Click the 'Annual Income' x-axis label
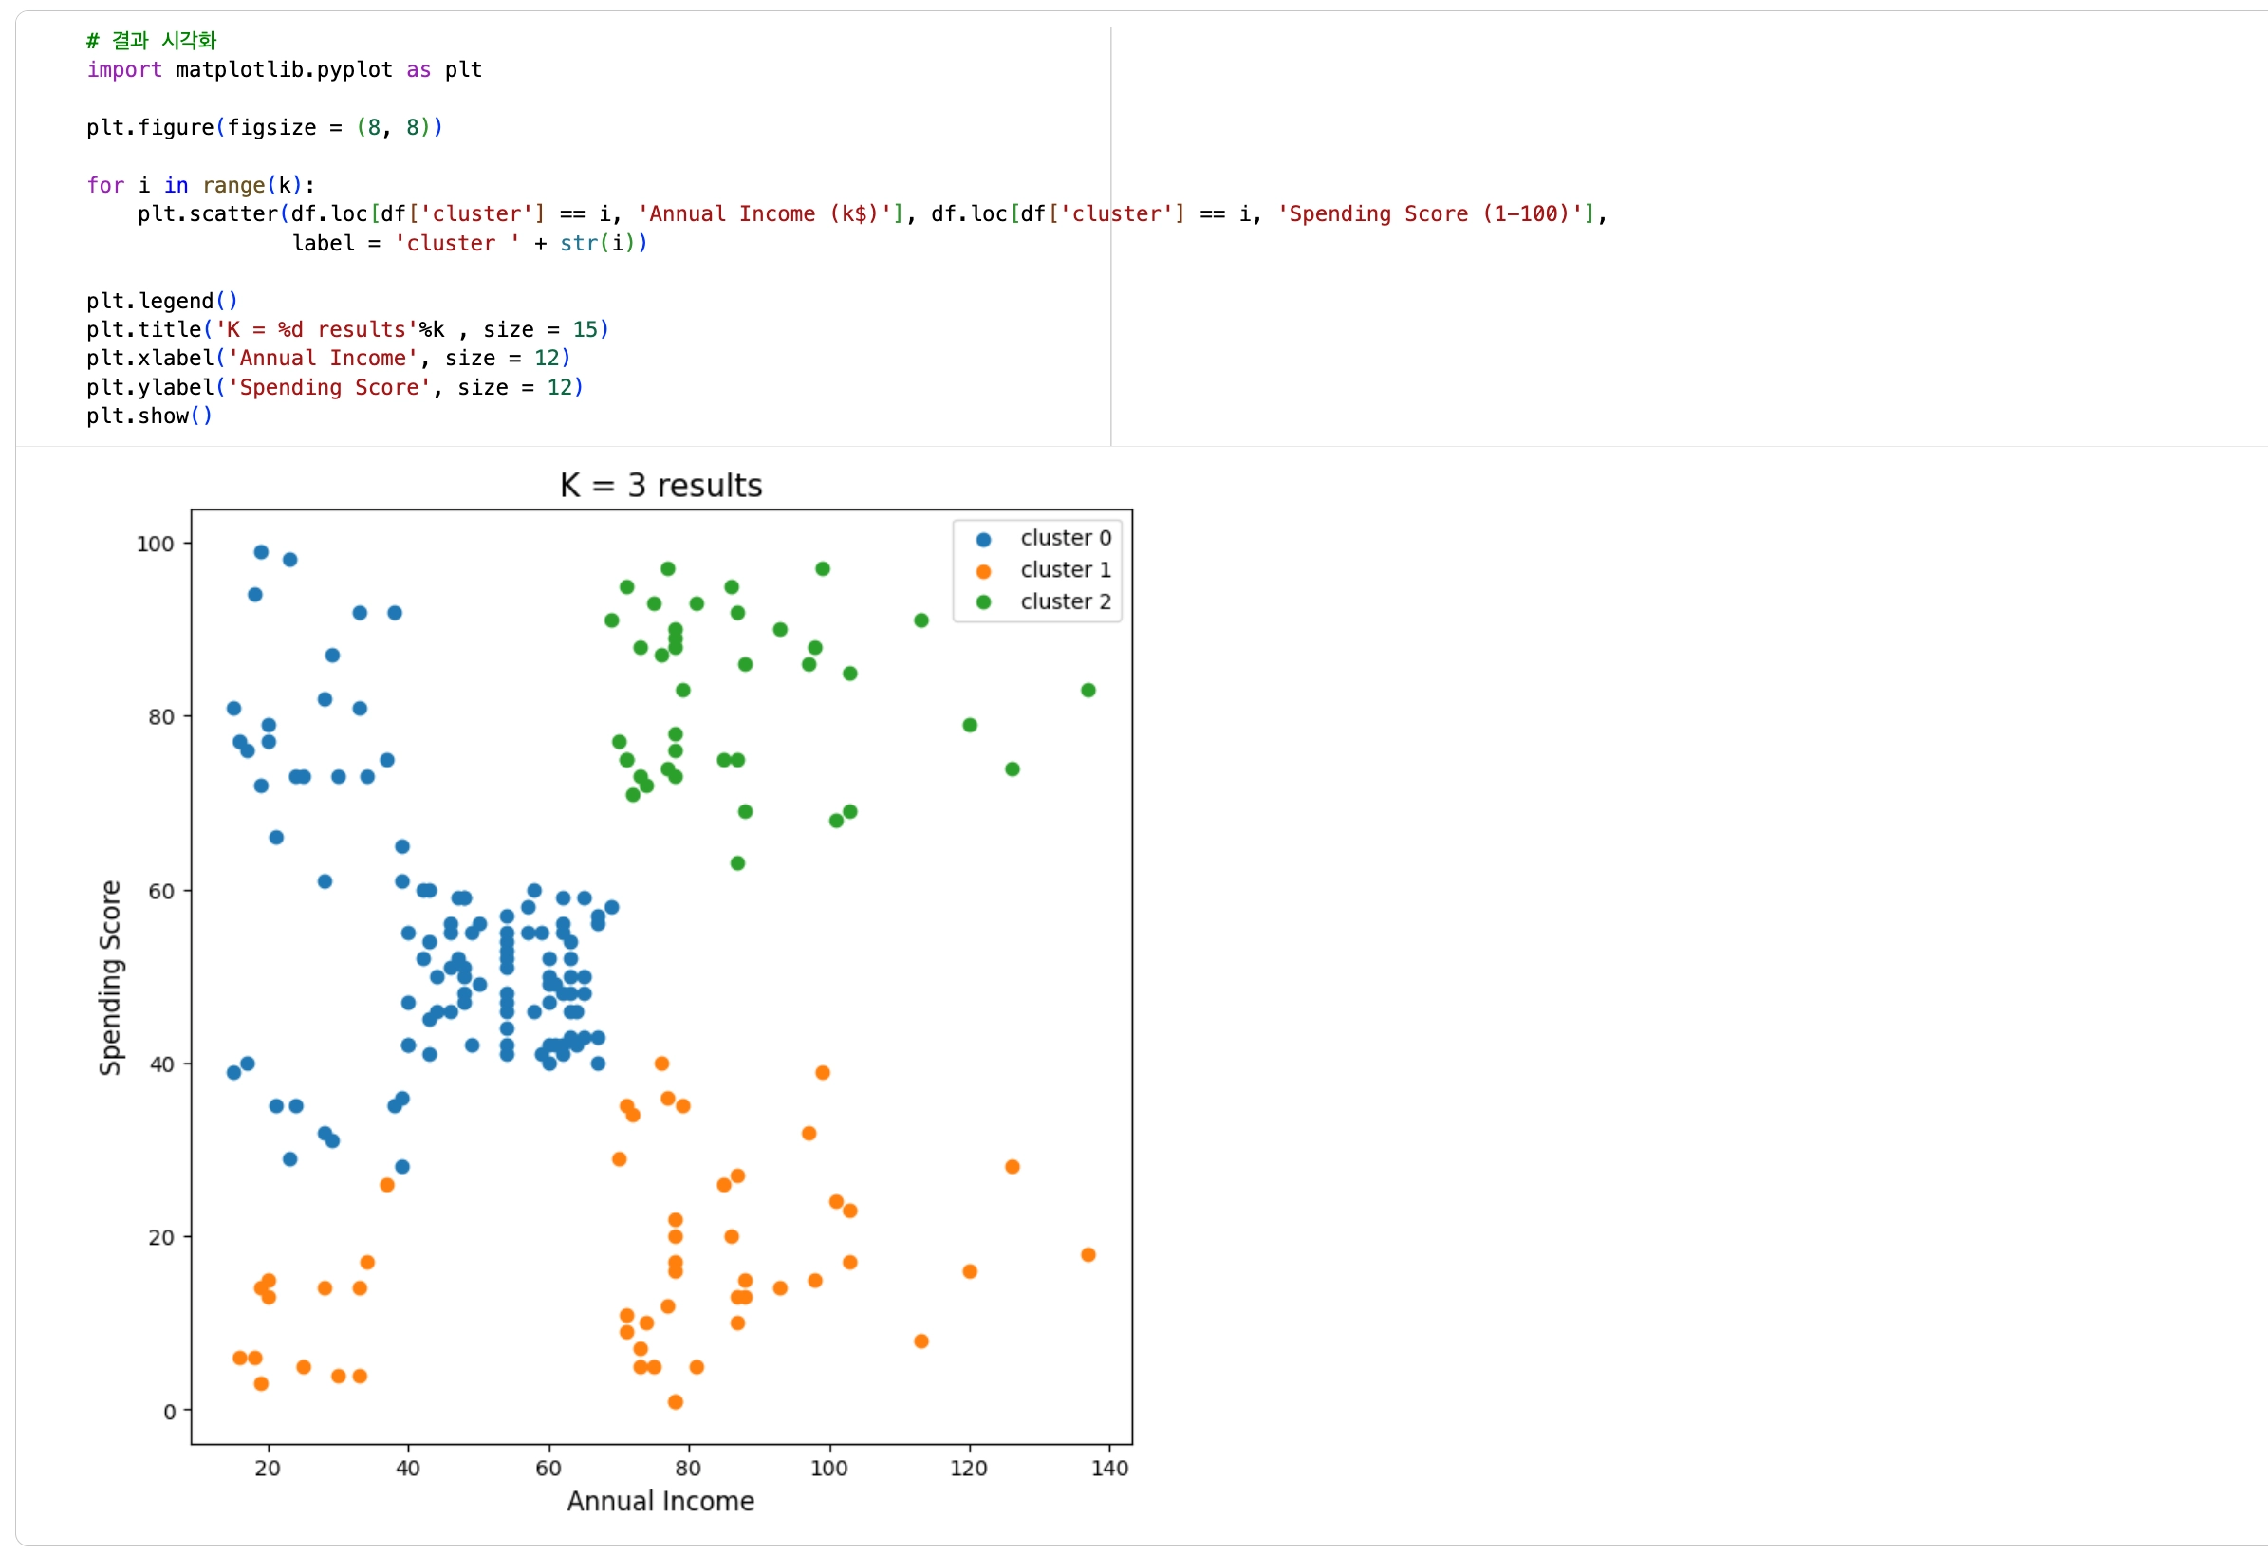This screenshot has height=1554, width=2268. click(660, 1501)
